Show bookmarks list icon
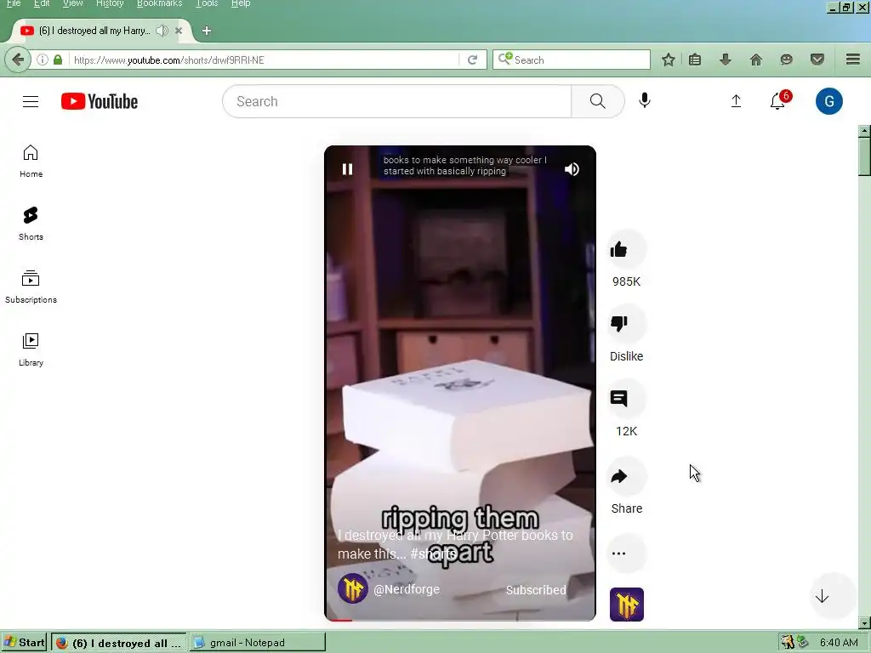871x653 pixels. (695, 60)
